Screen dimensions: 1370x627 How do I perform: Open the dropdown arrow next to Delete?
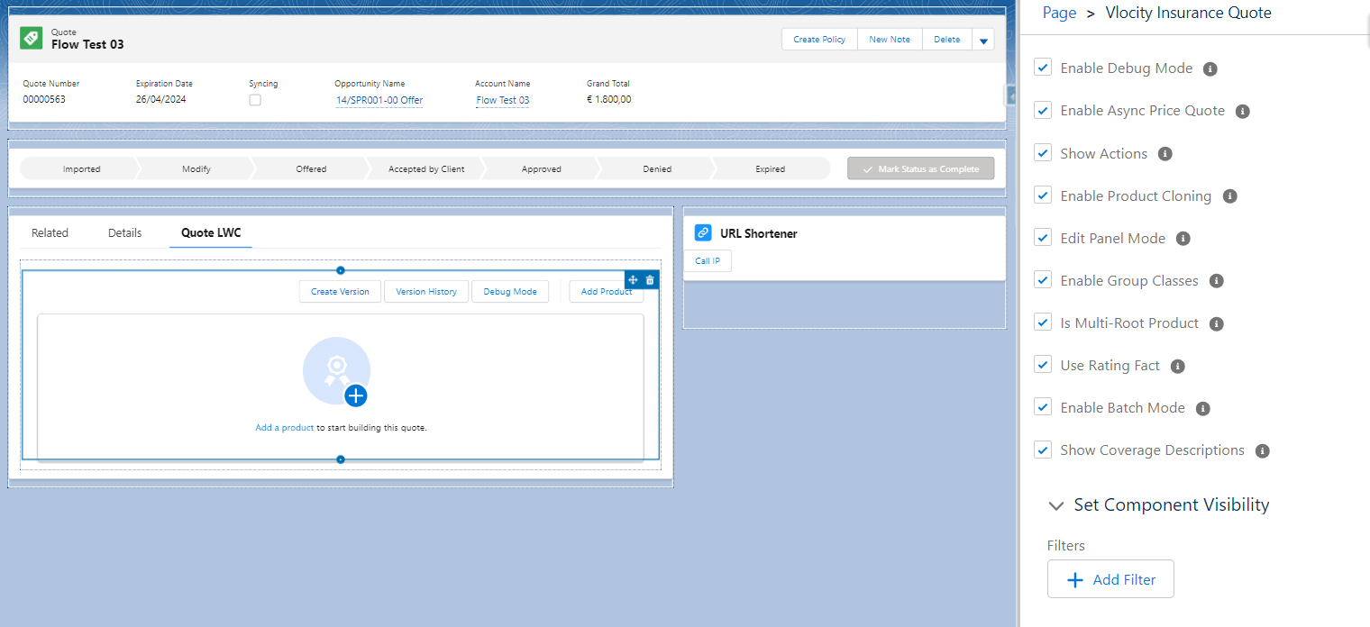tap(983, 40)
